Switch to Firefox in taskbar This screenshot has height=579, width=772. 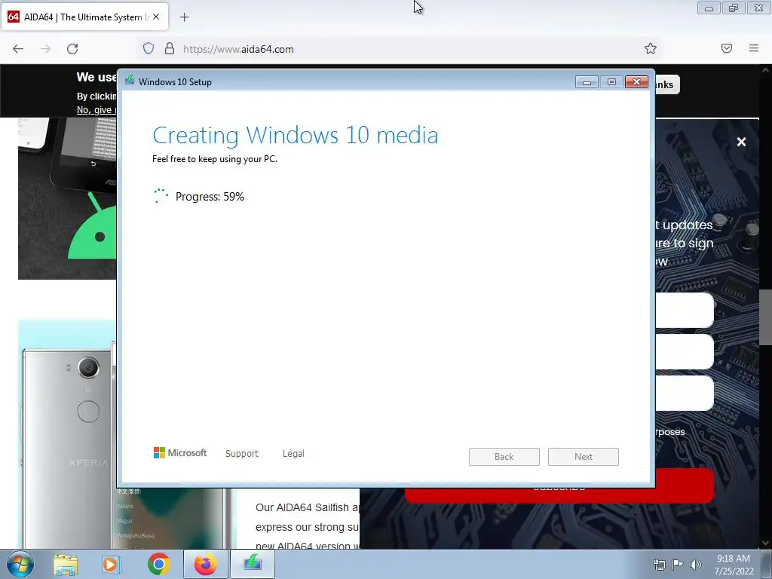(x=205, y=564)
